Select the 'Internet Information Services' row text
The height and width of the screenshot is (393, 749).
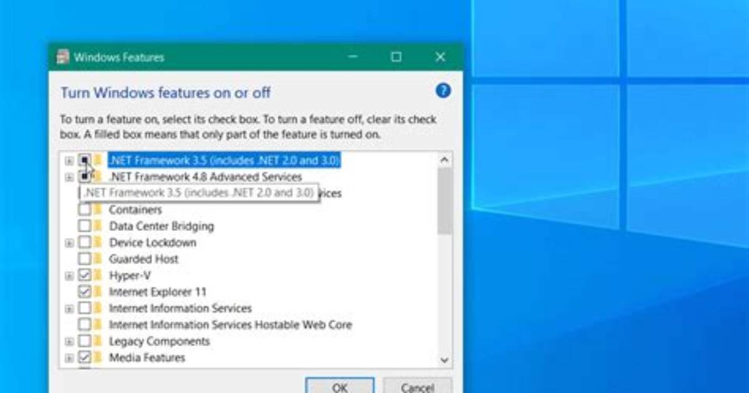[x=180, y=308]
